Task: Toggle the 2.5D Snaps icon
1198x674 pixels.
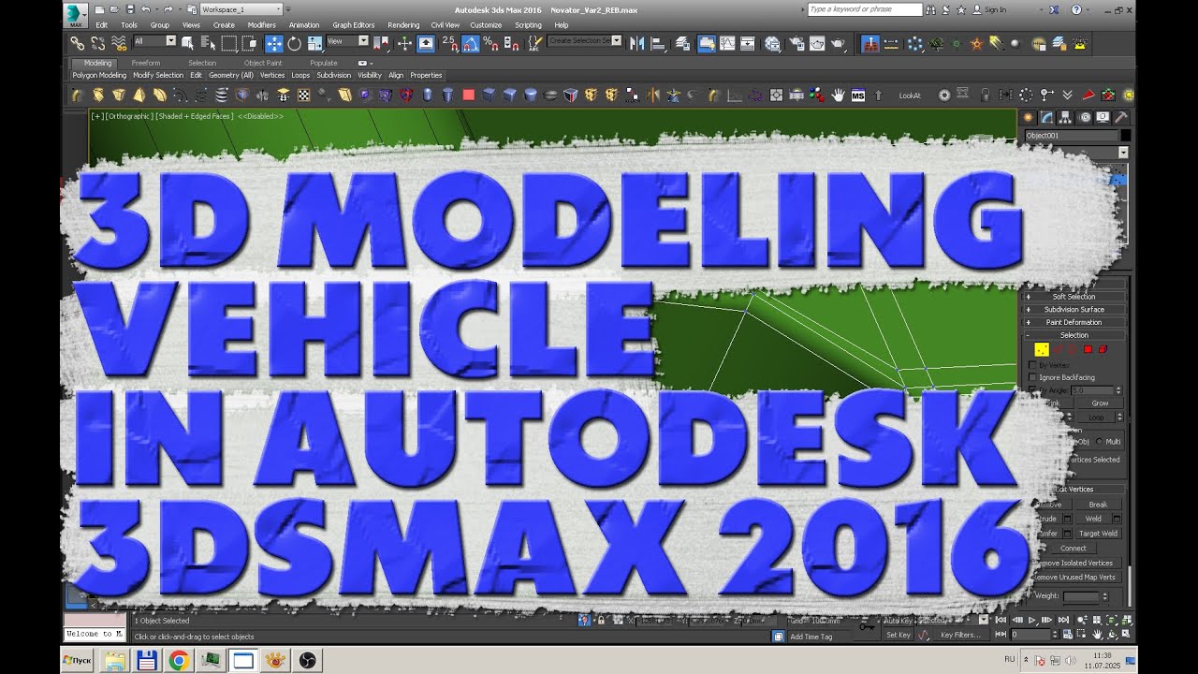Action: (450, 43)
